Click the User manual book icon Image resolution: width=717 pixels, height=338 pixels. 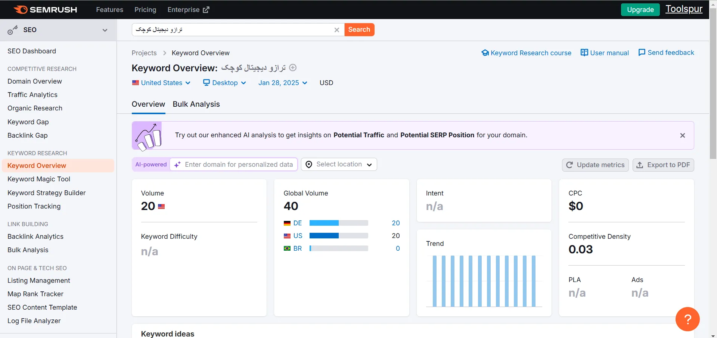(584, 53)
